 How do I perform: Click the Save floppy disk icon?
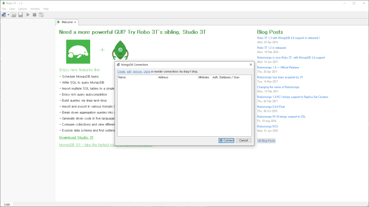[x=21, y=15]
